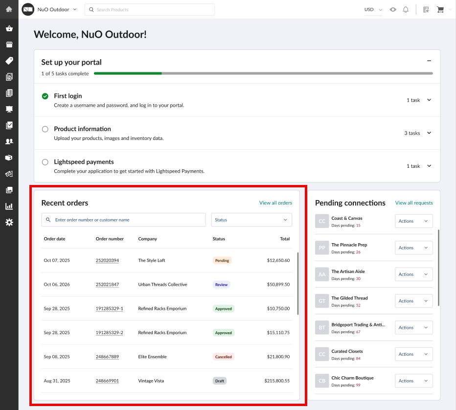456x410 pixels.
Task: Select the Product information task circle
Action: [45, 129]
